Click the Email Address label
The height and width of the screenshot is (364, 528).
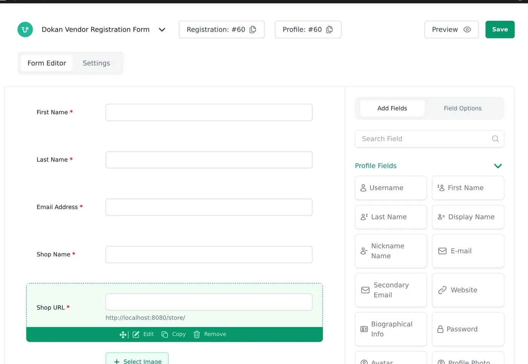pos(57,207)
